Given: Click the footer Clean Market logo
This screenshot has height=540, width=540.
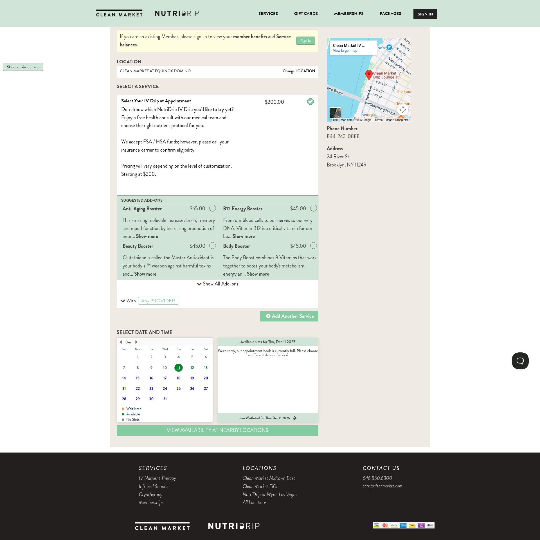Looking at the screenshot, I should 162,526.
